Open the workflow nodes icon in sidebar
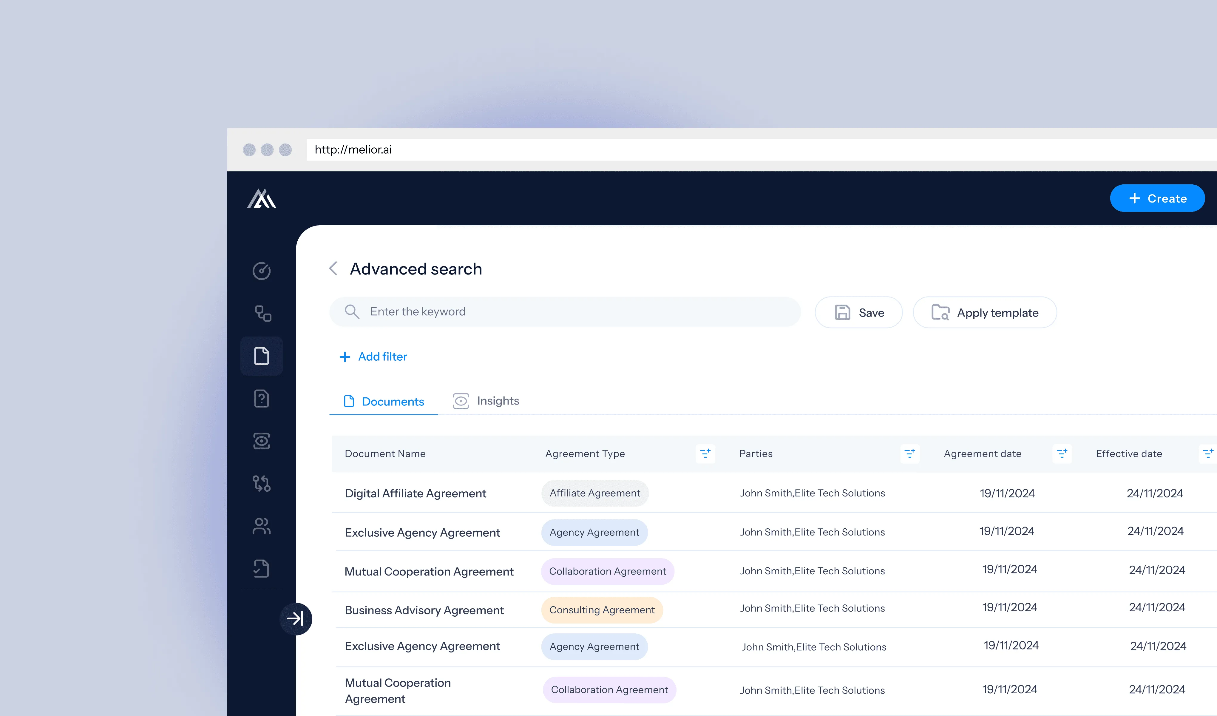The width and height of the screenshot is (1217, 716). pyautogui.click(x=263, y=313)
